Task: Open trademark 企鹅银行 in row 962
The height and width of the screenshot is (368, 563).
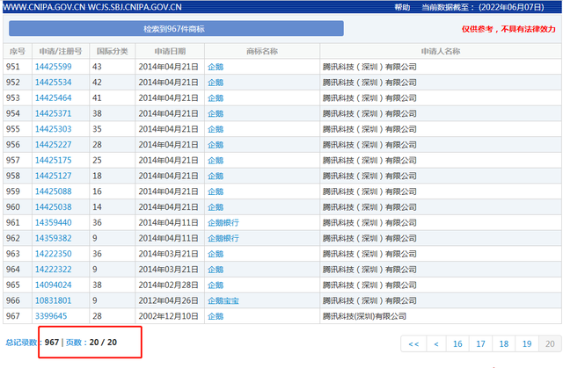Action: pyautogui.click(x=223, y=238)
